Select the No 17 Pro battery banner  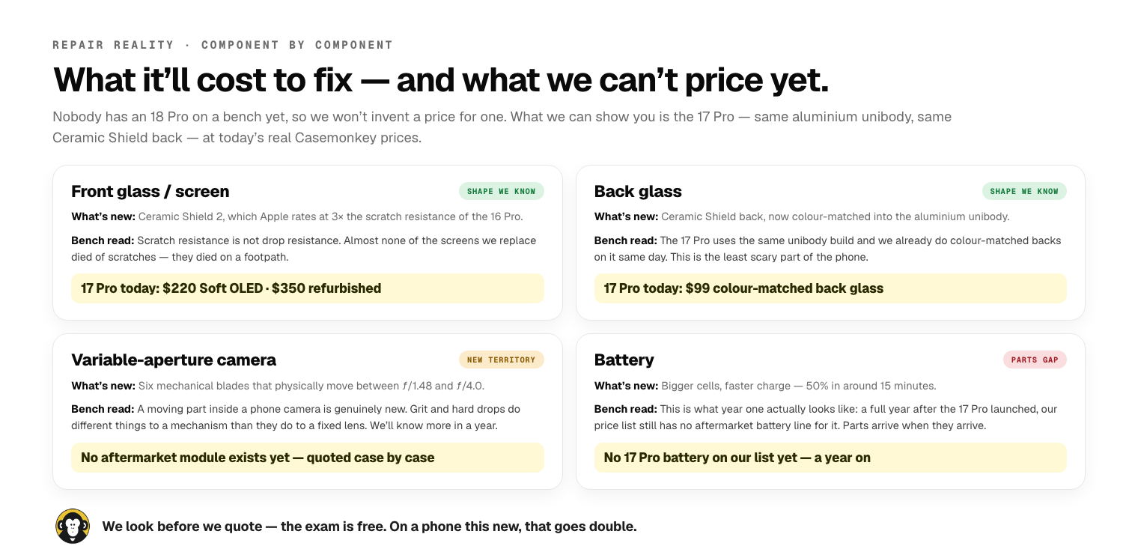(x=830, y=458)
